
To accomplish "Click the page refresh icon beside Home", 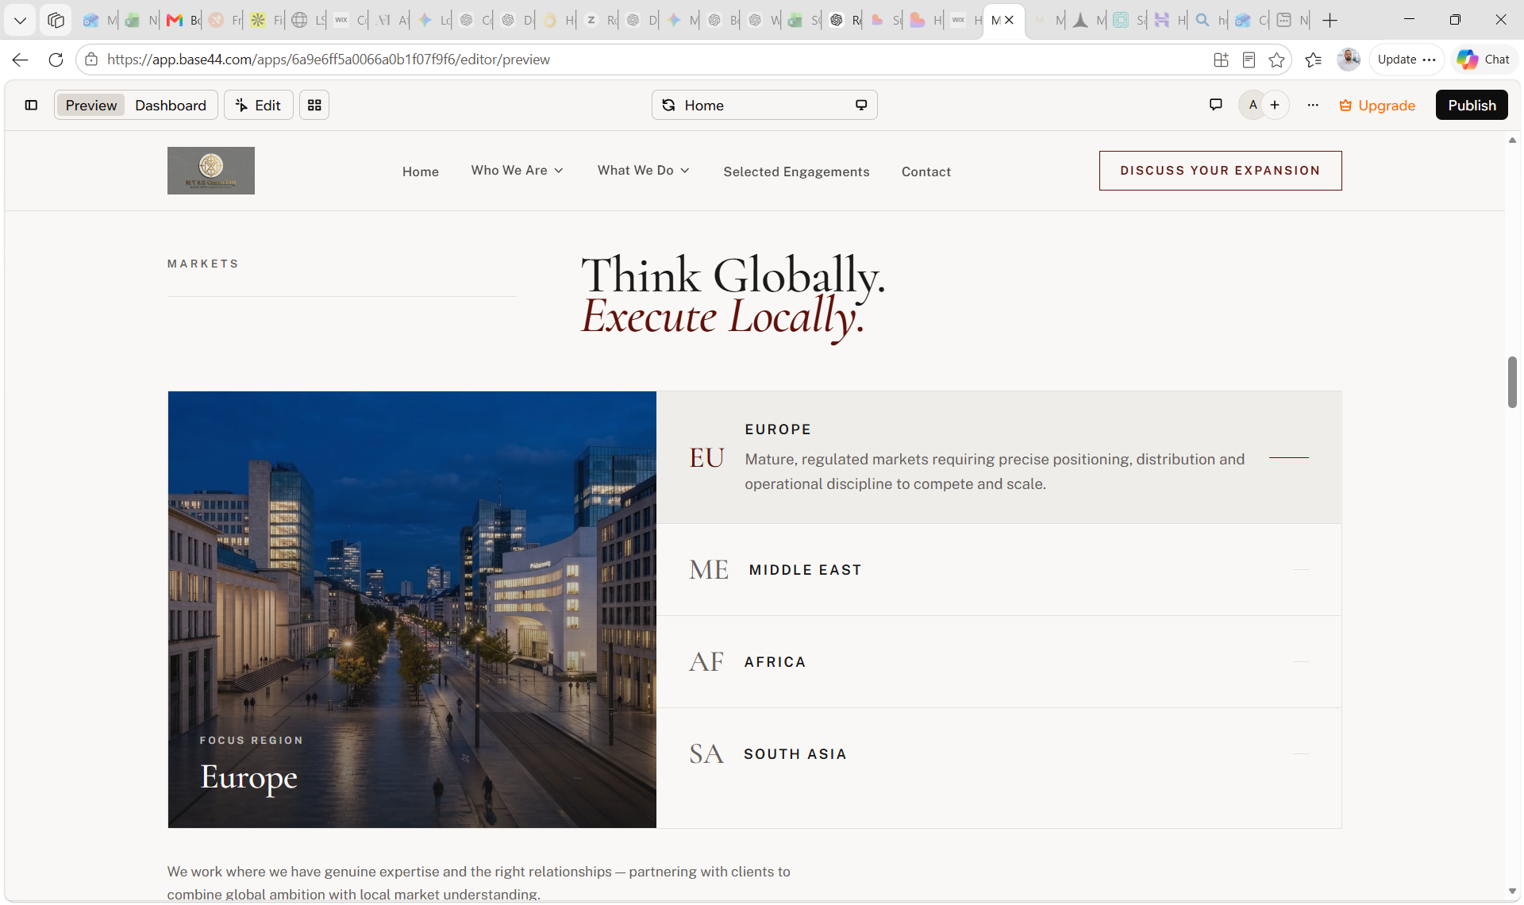I will pyautogui.click(x=668, y=105).
